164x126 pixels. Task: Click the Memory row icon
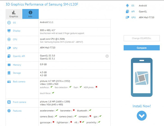[x=9, y=65]
